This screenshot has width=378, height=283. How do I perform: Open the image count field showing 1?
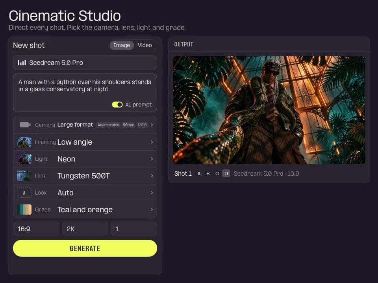134,229
